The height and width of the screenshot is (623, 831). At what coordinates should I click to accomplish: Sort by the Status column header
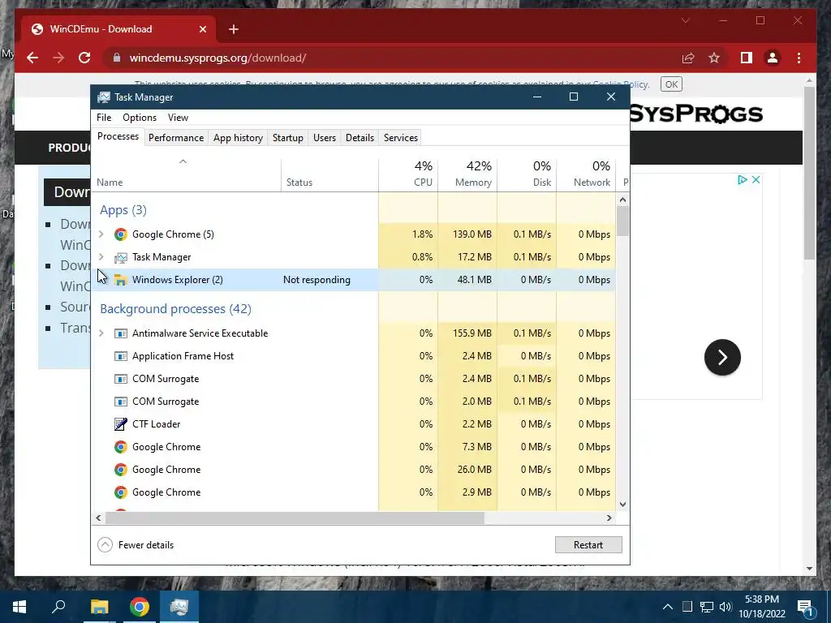point(329,174)
